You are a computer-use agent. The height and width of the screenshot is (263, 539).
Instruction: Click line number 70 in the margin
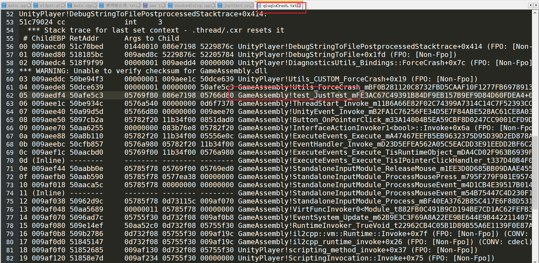[x=10, y=161]
